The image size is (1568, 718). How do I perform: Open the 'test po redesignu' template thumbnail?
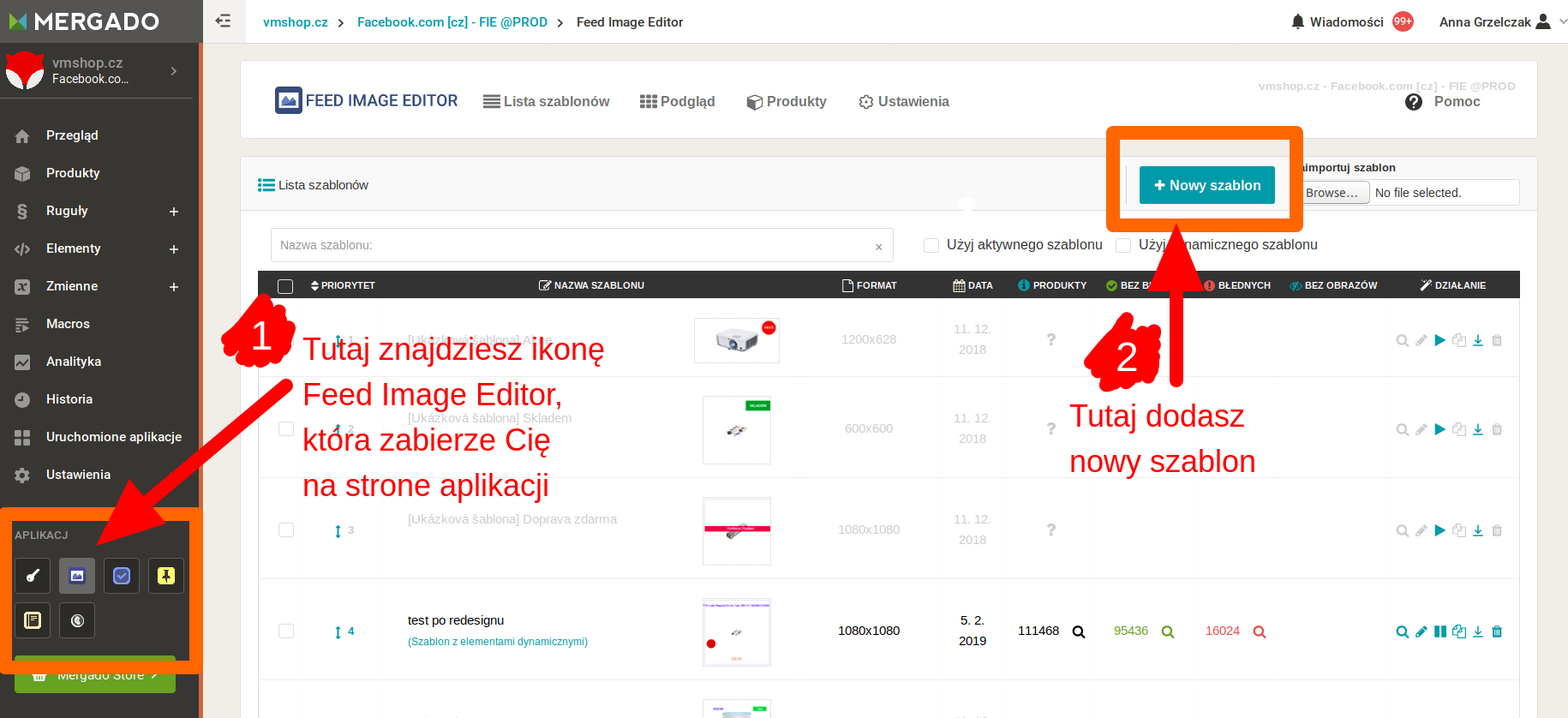coord(737,632)
